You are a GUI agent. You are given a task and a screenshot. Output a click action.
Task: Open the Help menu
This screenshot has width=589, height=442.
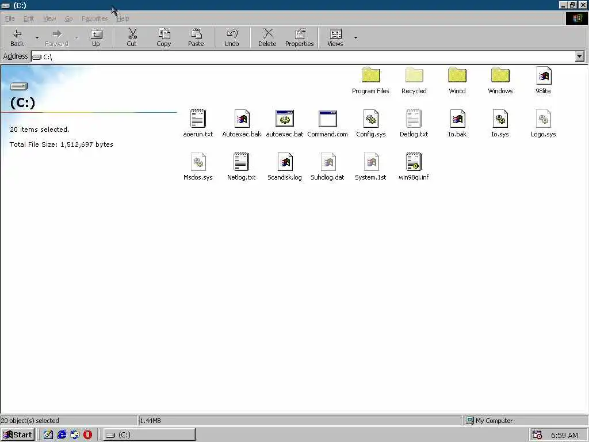pyautogui.click(x=123, y=18)
